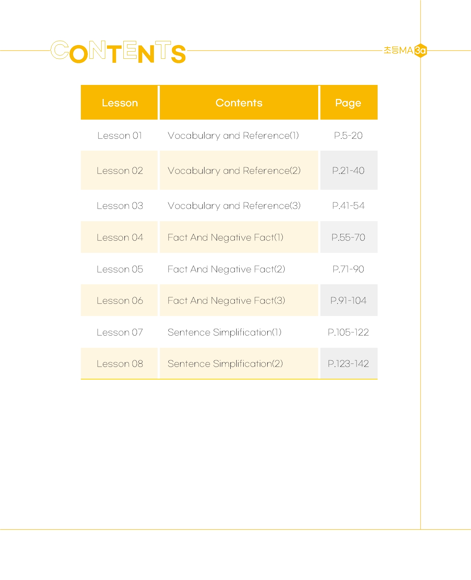Open Fact And Negative Fact(2) entry
Screen dimensions: 471x580
(226, 269)
